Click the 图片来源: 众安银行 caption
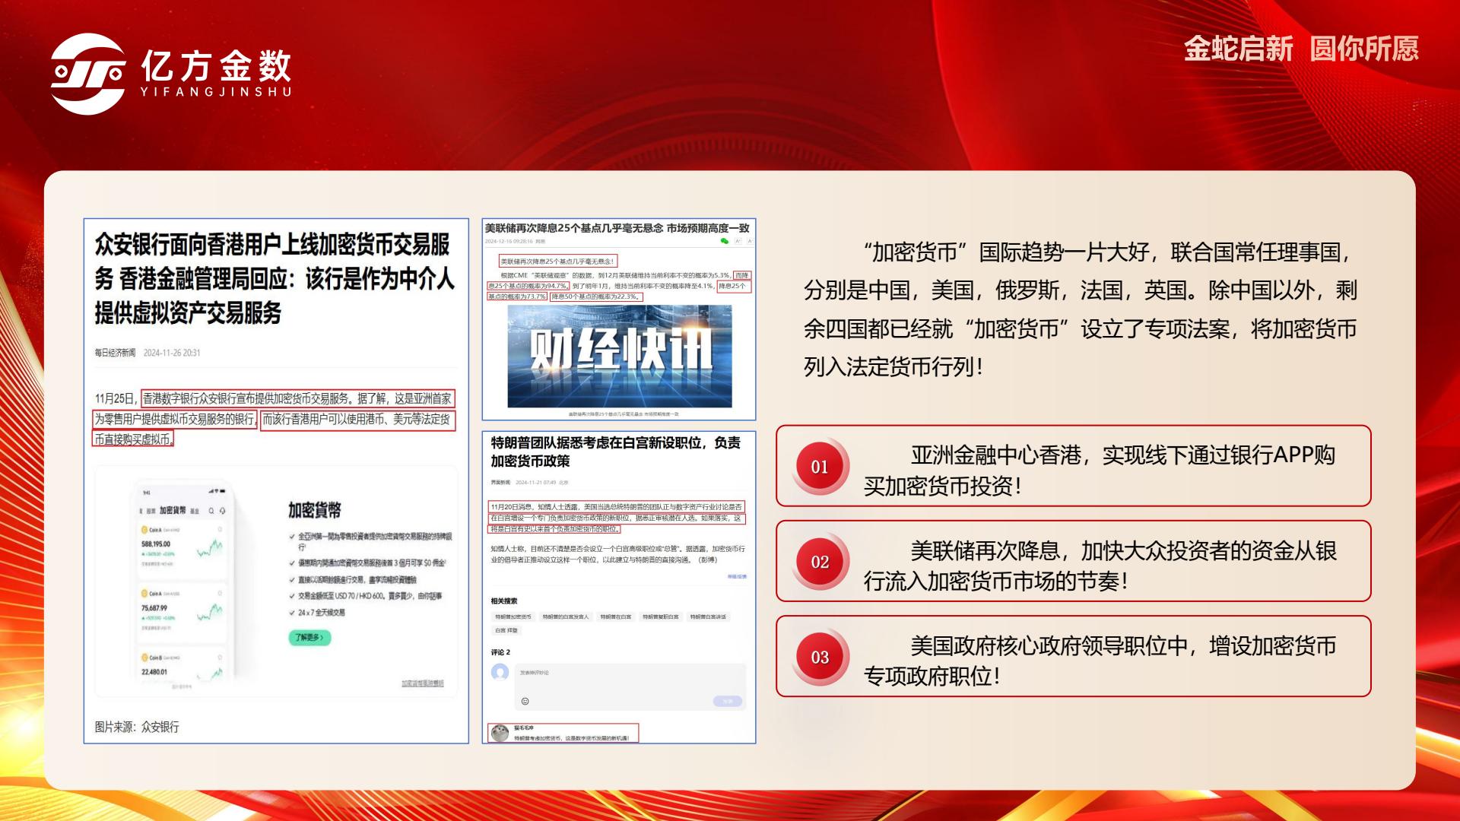The height and width of the screenshot is (821, 1460). pyautogui.click(x=137, y=727)
